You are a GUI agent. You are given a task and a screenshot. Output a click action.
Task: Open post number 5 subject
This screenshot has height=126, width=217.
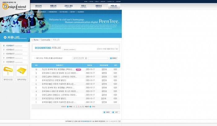click(58, 88)
